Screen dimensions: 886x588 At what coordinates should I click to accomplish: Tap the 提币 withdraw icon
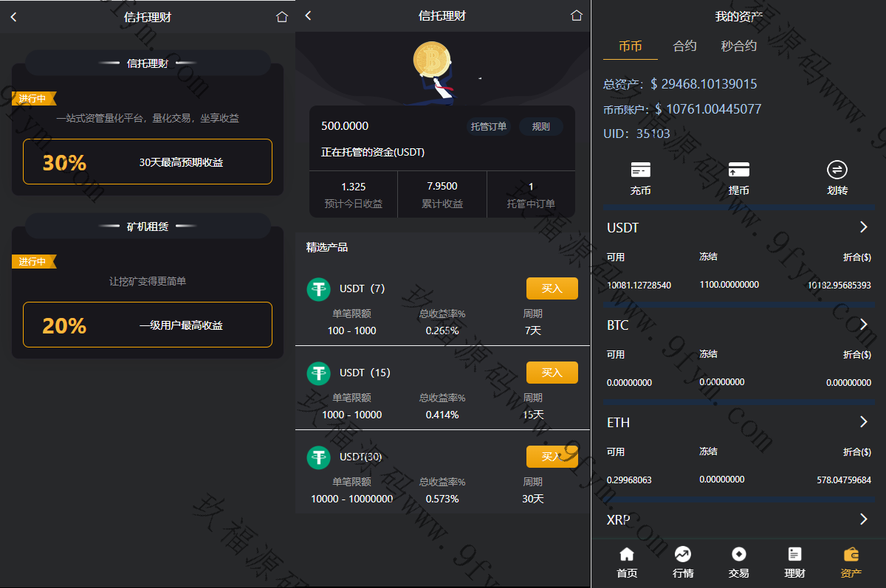pos(738,170)
